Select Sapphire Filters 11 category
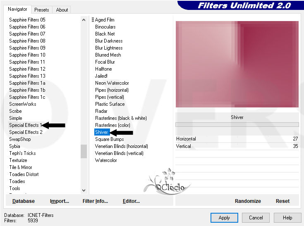 coord(27,62)
